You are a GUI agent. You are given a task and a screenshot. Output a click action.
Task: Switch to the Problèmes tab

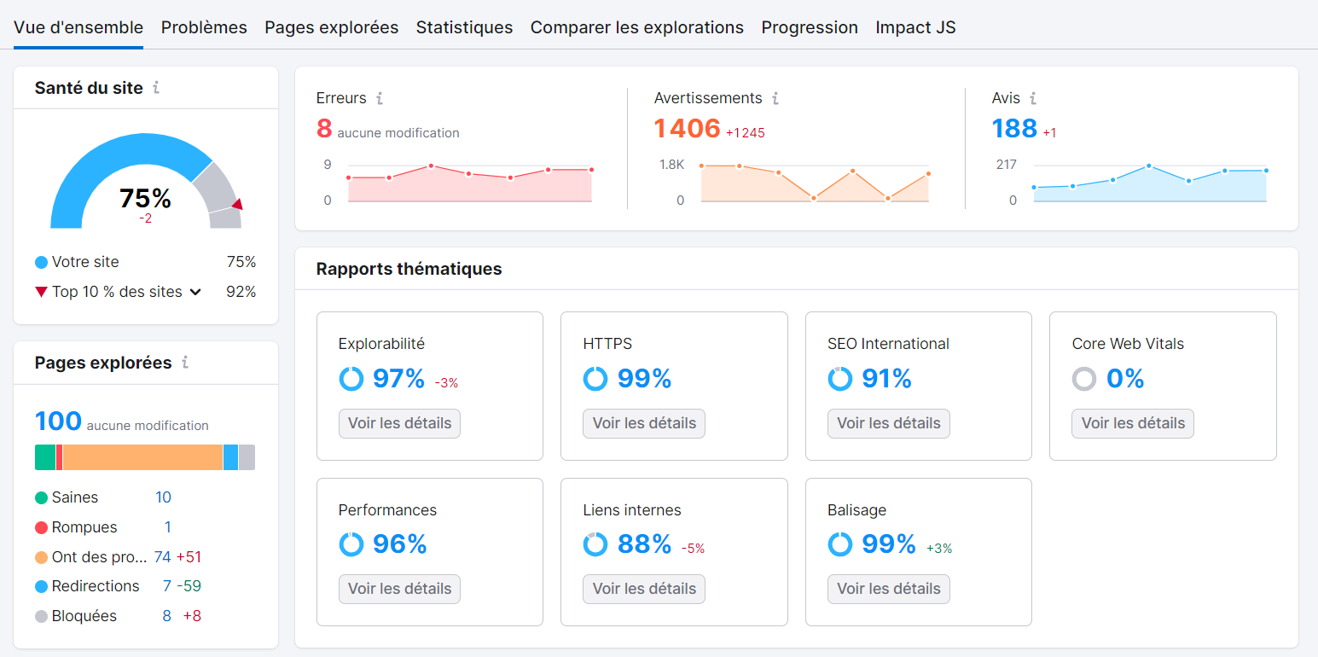click(x=204, y=26)
